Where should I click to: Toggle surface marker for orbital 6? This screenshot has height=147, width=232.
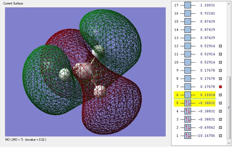(220, 95)
